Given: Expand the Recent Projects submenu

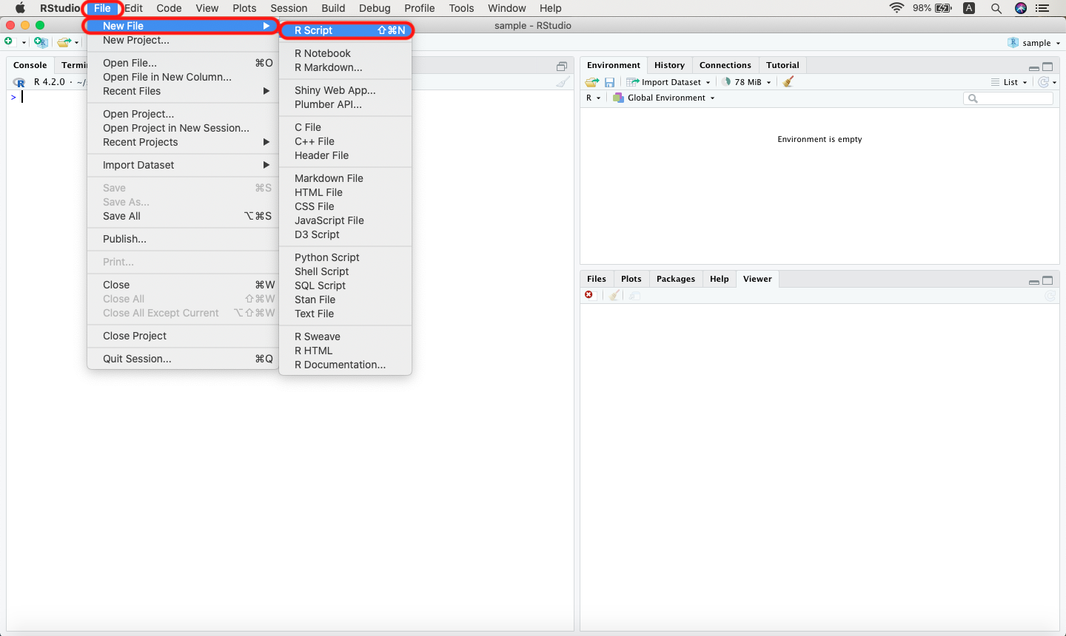Looking at the screenshot, I should tap(183, 142).
